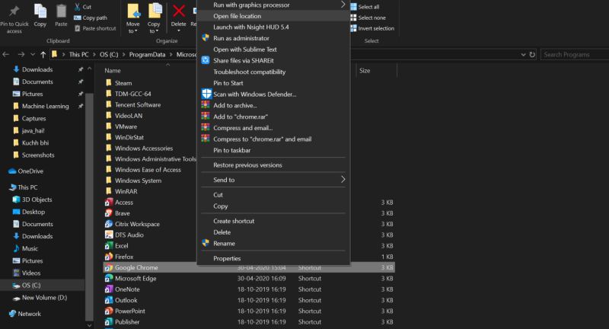
Task: Choose Pin to taskbar
Action: (273, 150)
